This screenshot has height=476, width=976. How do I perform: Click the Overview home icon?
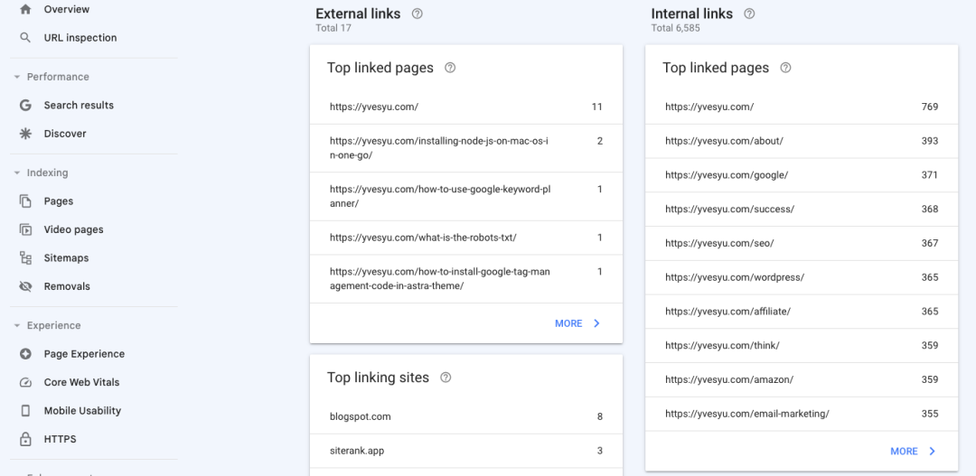pyautogui.click(x=25, y=9)
